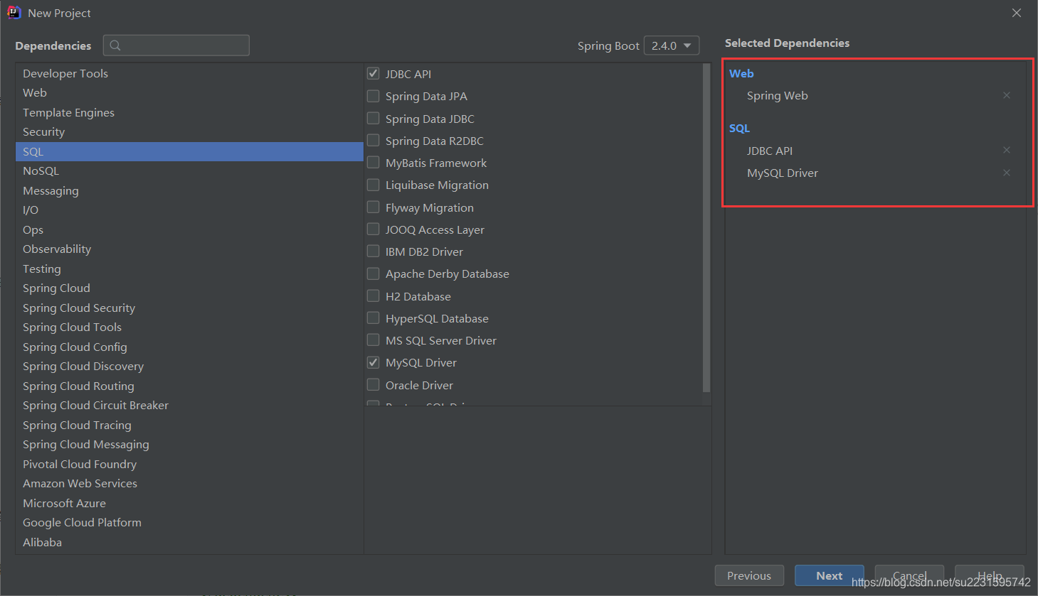The height and width of the screenshot is (596, 1038).
Task: Open the Spring Boot version dropdown
Action: (671, 45)
